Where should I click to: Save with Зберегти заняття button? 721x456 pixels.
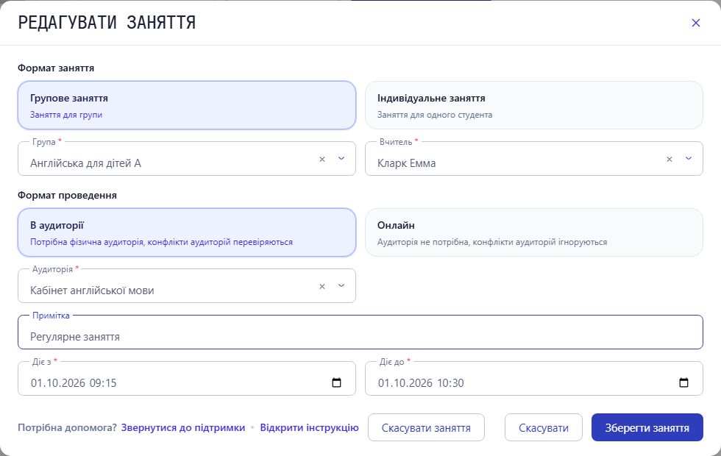click(647, 427)
